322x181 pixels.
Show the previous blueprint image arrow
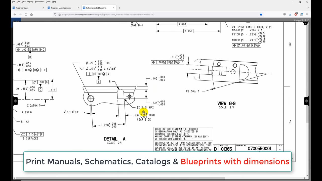point(15,101)
